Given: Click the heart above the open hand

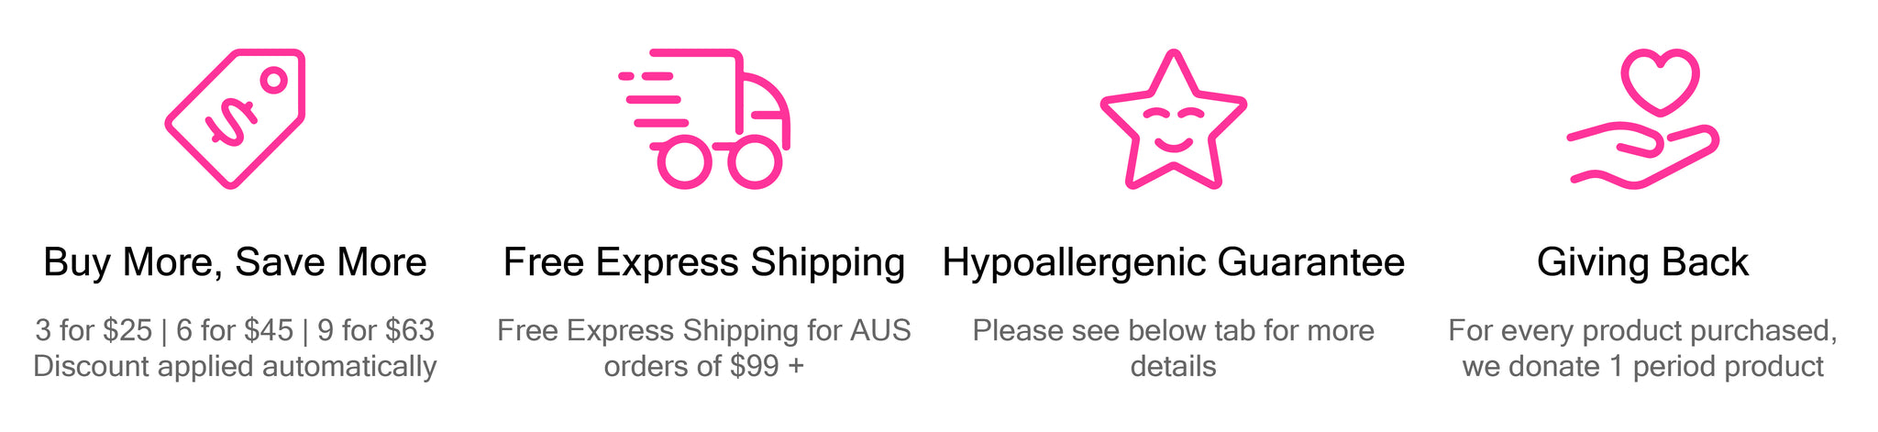Looking at the screenshot, I should click(1661, 82).
